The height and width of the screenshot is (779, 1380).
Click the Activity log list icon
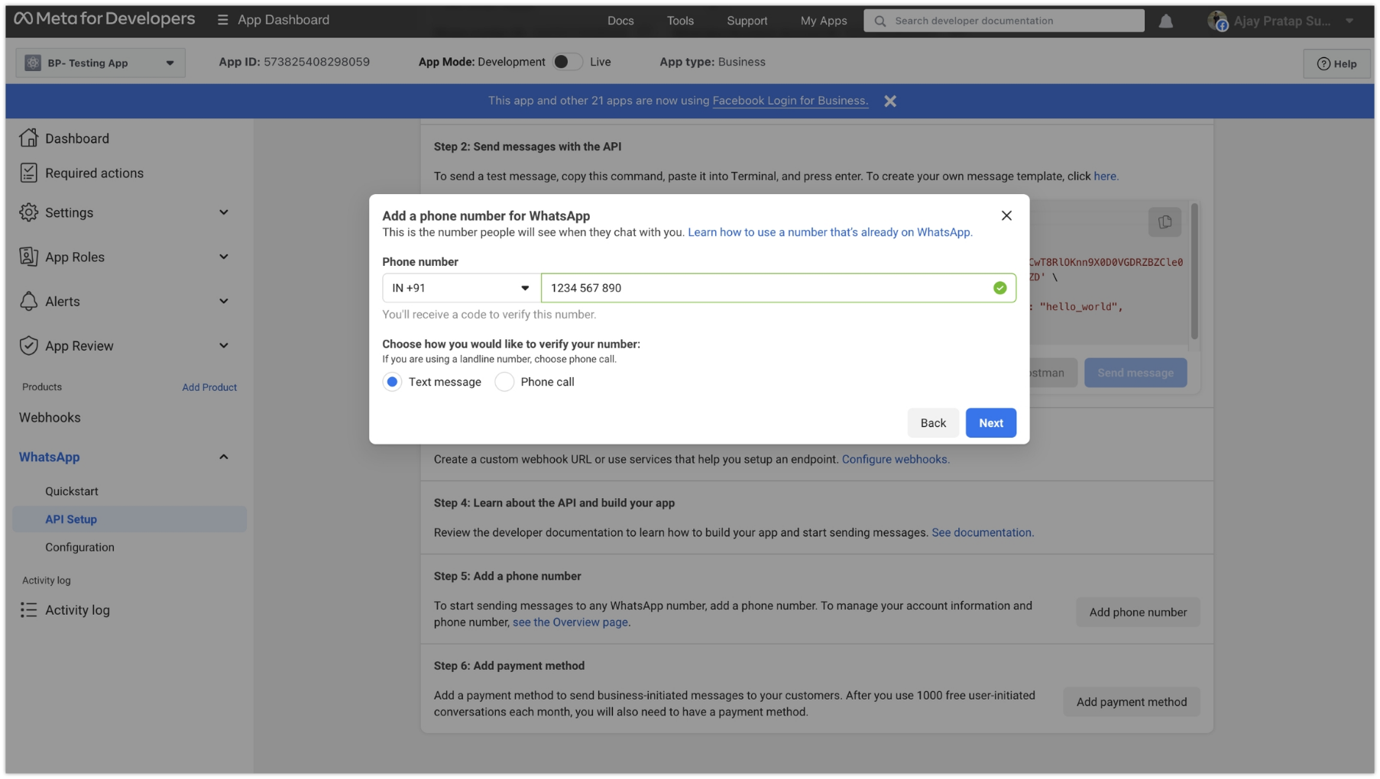tap(28, 609)
